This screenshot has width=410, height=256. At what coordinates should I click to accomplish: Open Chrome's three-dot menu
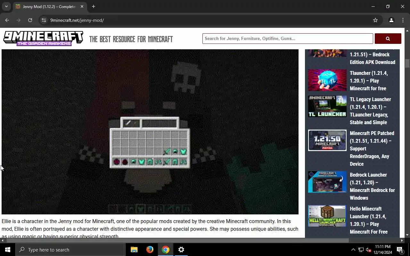pyautogui.click(x=403, y=20)
